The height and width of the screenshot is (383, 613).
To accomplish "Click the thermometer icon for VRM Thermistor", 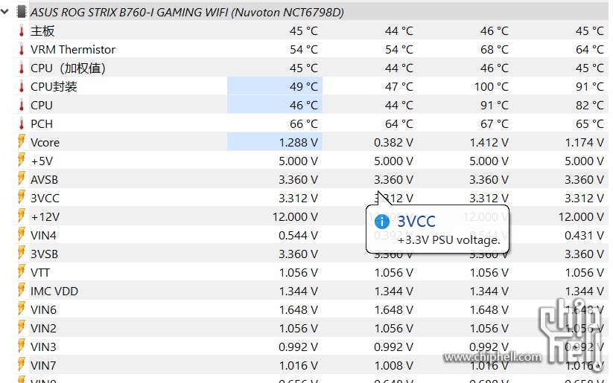I will (22, 50).
